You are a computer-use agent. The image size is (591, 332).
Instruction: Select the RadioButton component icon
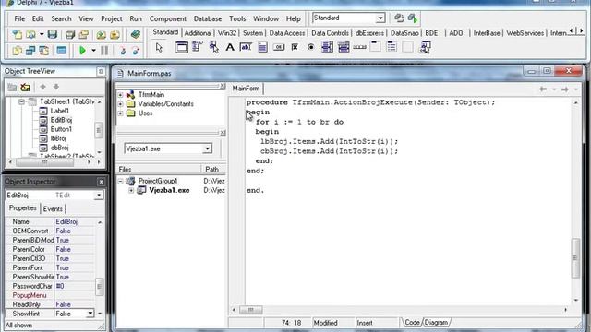pos(311,47)
